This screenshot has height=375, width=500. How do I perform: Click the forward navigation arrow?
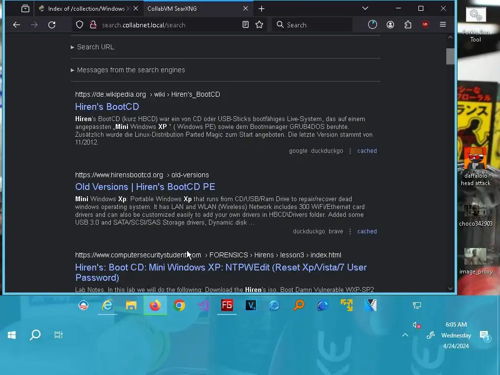34,24
